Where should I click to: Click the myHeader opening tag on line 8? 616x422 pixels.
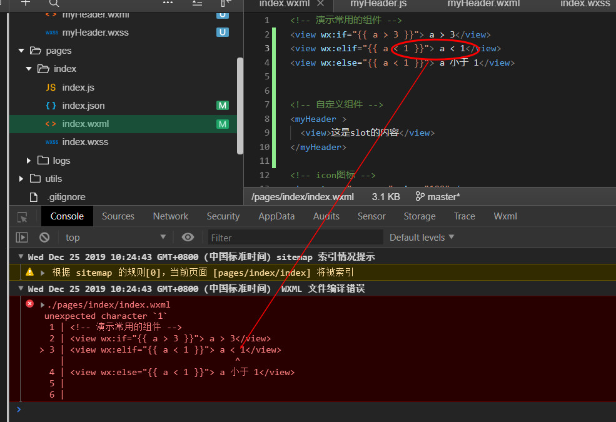tap(318, 119)
